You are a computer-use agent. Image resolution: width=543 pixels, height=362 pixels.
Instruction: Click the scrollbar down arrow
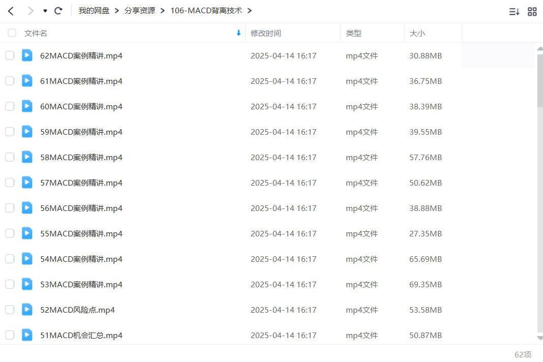click(x=540, y=338)
